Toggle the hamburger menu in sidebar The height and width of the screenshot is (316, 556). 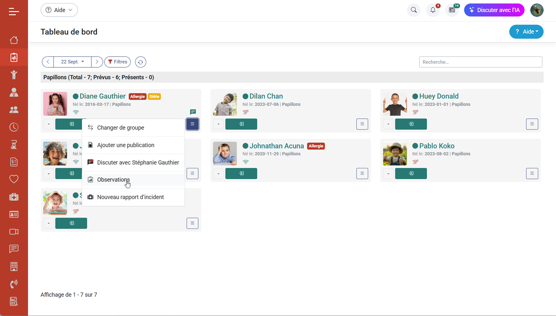point(14,11)
